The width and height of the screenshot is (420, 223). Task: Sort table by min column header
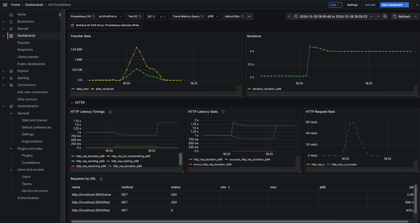(x=223, y=187)
